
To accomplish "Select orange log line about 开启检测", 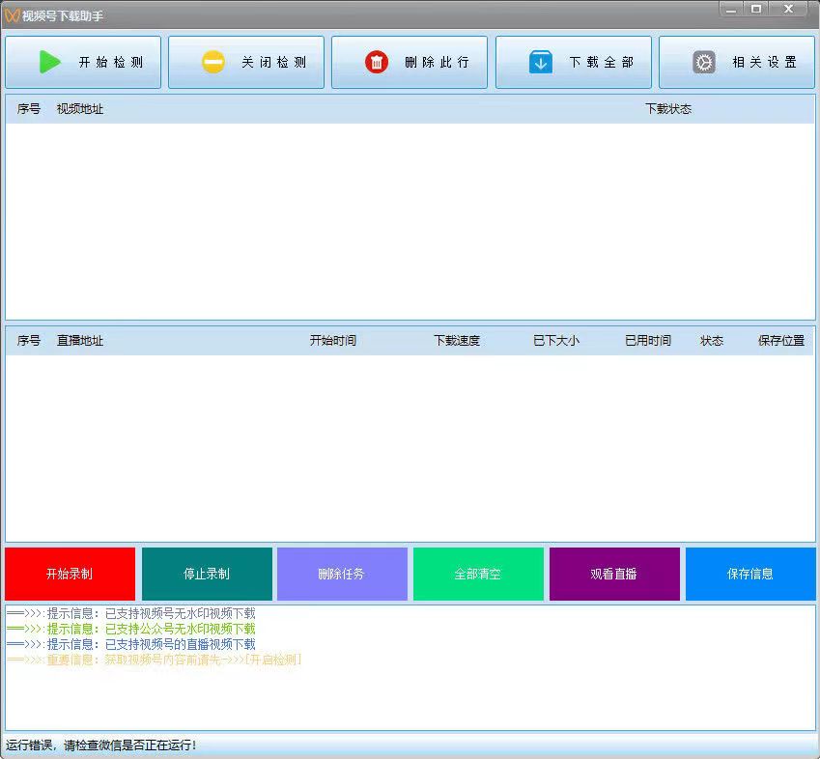I will [155, 660].
